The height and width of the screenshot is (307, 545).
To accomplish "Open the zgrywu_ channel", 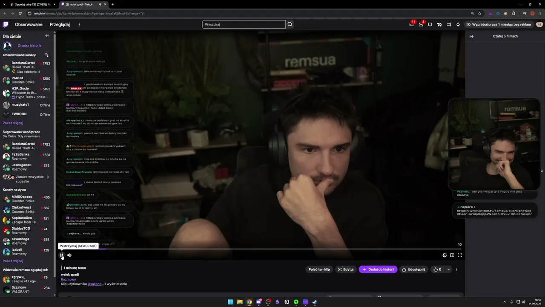I will 26,279.
